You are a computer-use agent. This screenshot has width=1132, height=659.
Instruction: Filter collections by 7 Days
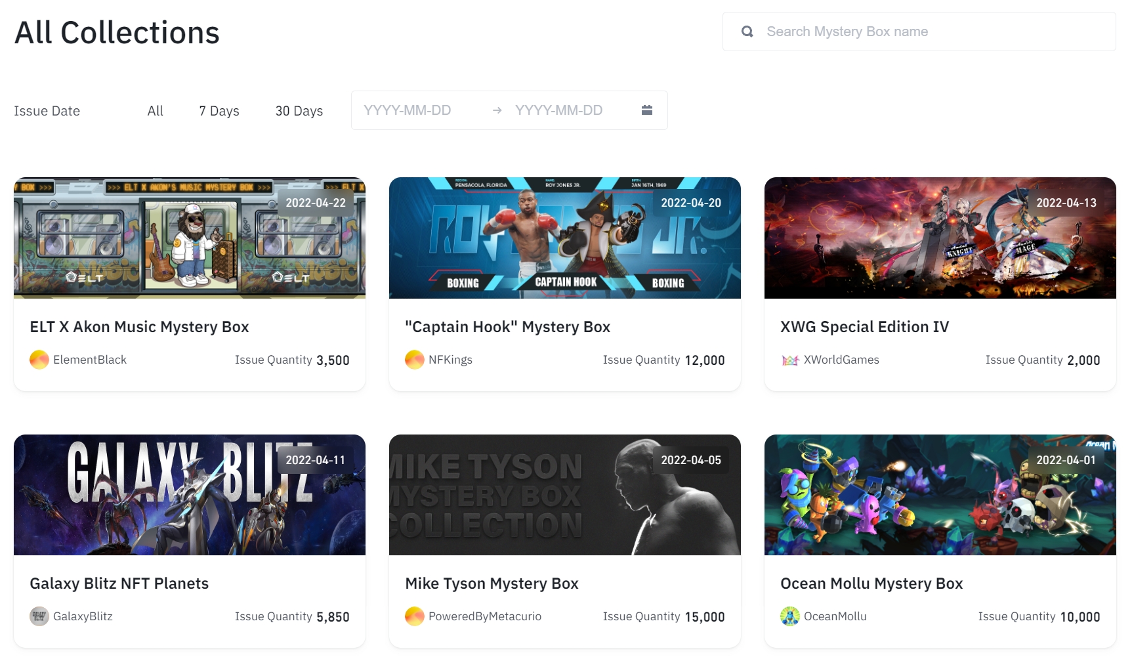[x=219, y=111]
